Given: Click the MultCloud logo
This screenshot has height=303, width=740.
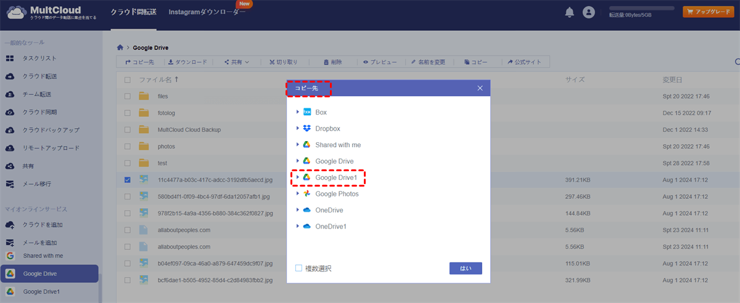Looking at the screenshot, I should [50, 12].
